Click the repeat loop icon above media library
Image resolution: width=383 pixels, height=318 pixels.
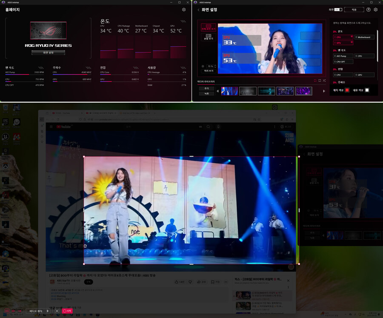tap(320, 80)
